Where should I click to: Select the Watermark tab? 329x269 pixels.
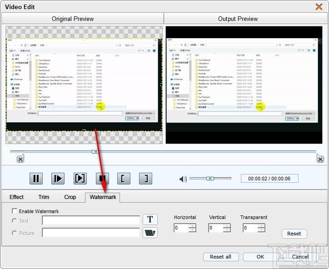click(103, 197)
